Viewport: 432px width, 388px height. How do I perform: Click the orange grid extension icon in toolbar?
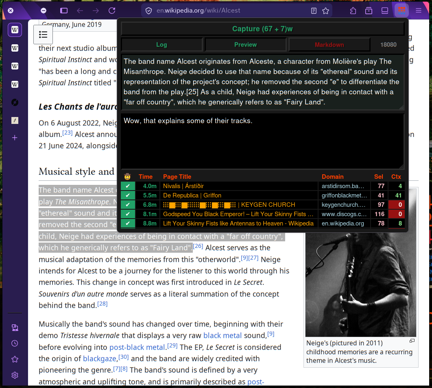[401, 10]
